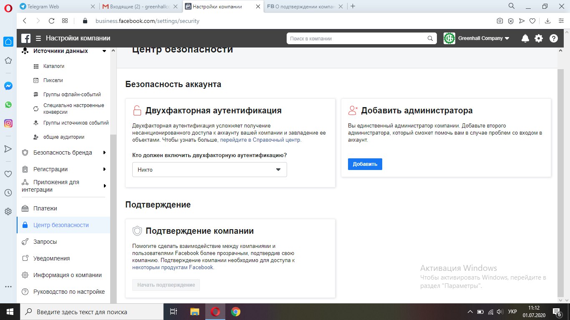Open the two-factor authentication 'Никто' dropdown
Viewport: 570px width, 320px height.
click(x=209, y=170)
